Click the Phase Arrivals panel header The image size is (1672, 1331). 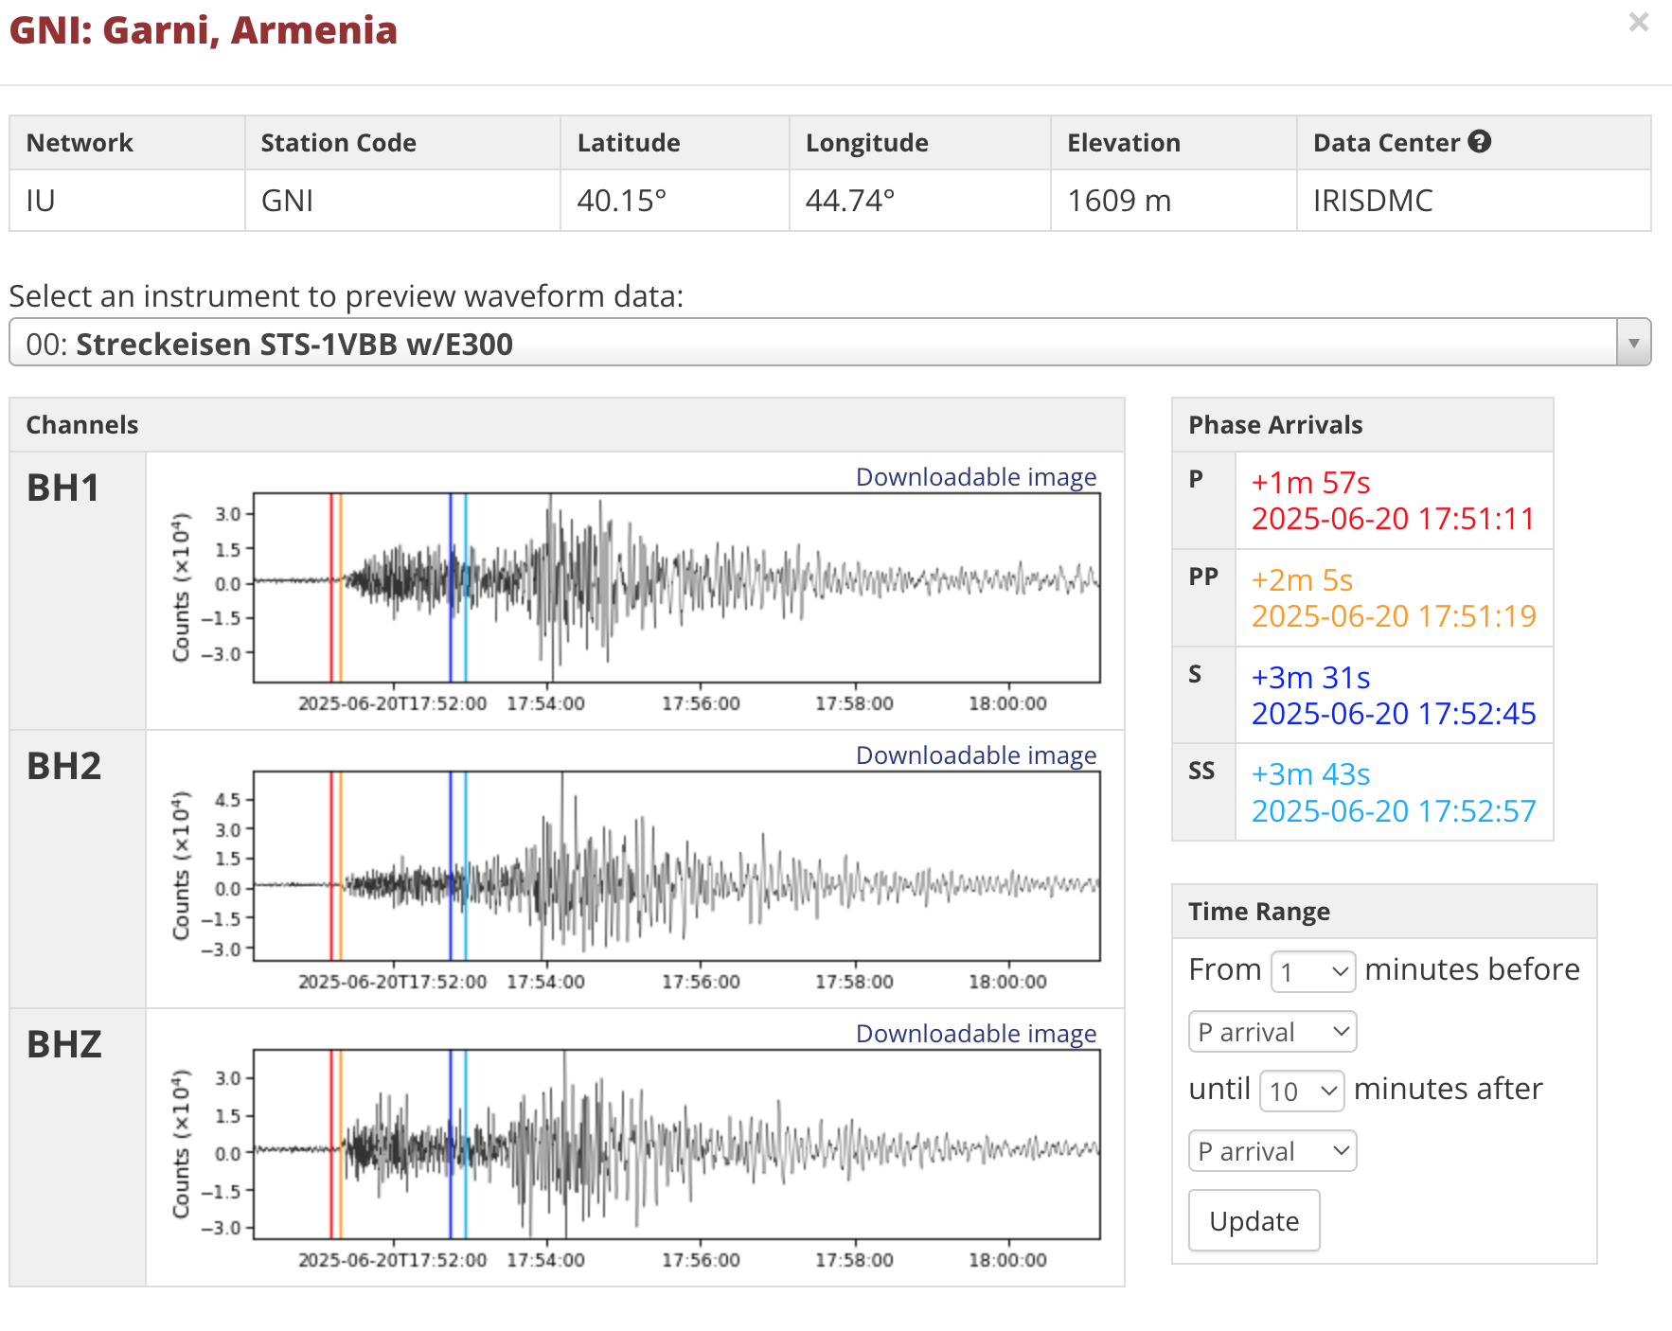tap(1362, 425)
